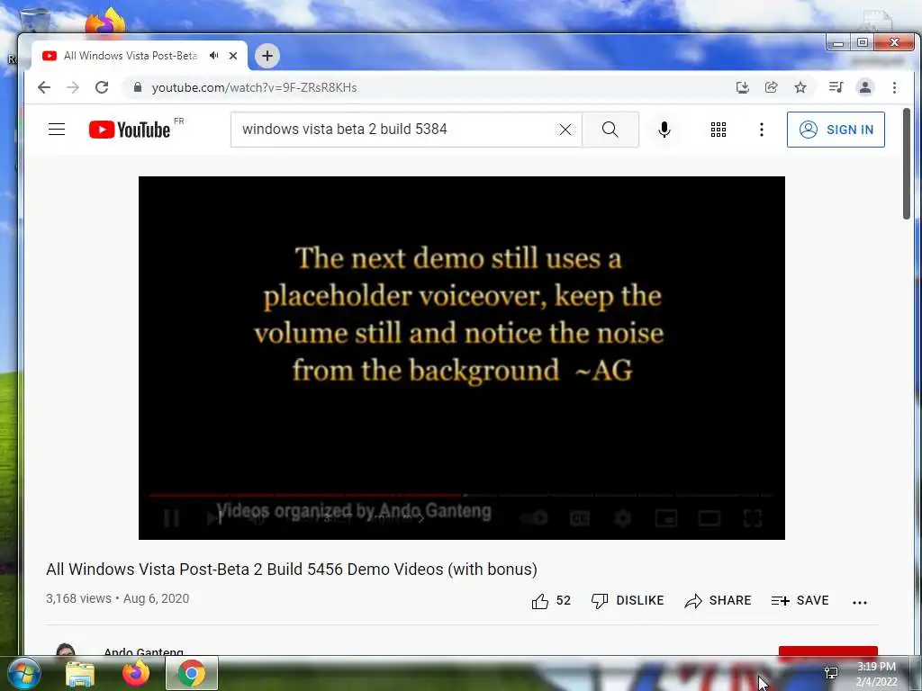Viewport: 922px width, 691px height.
Task: Open a new Chrome tab
Action: pyautogui.click(x=267, y=56)
